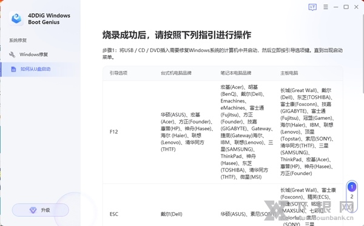The height and width of the screenshot is (226, 364).
Task: Select the 如何从U盘启动 sidebar item
Action: tap(41, 69)
